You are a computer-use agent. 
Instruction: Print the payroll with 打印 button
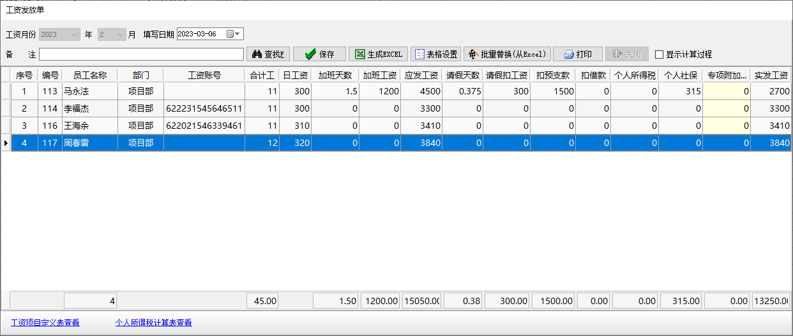577,54
